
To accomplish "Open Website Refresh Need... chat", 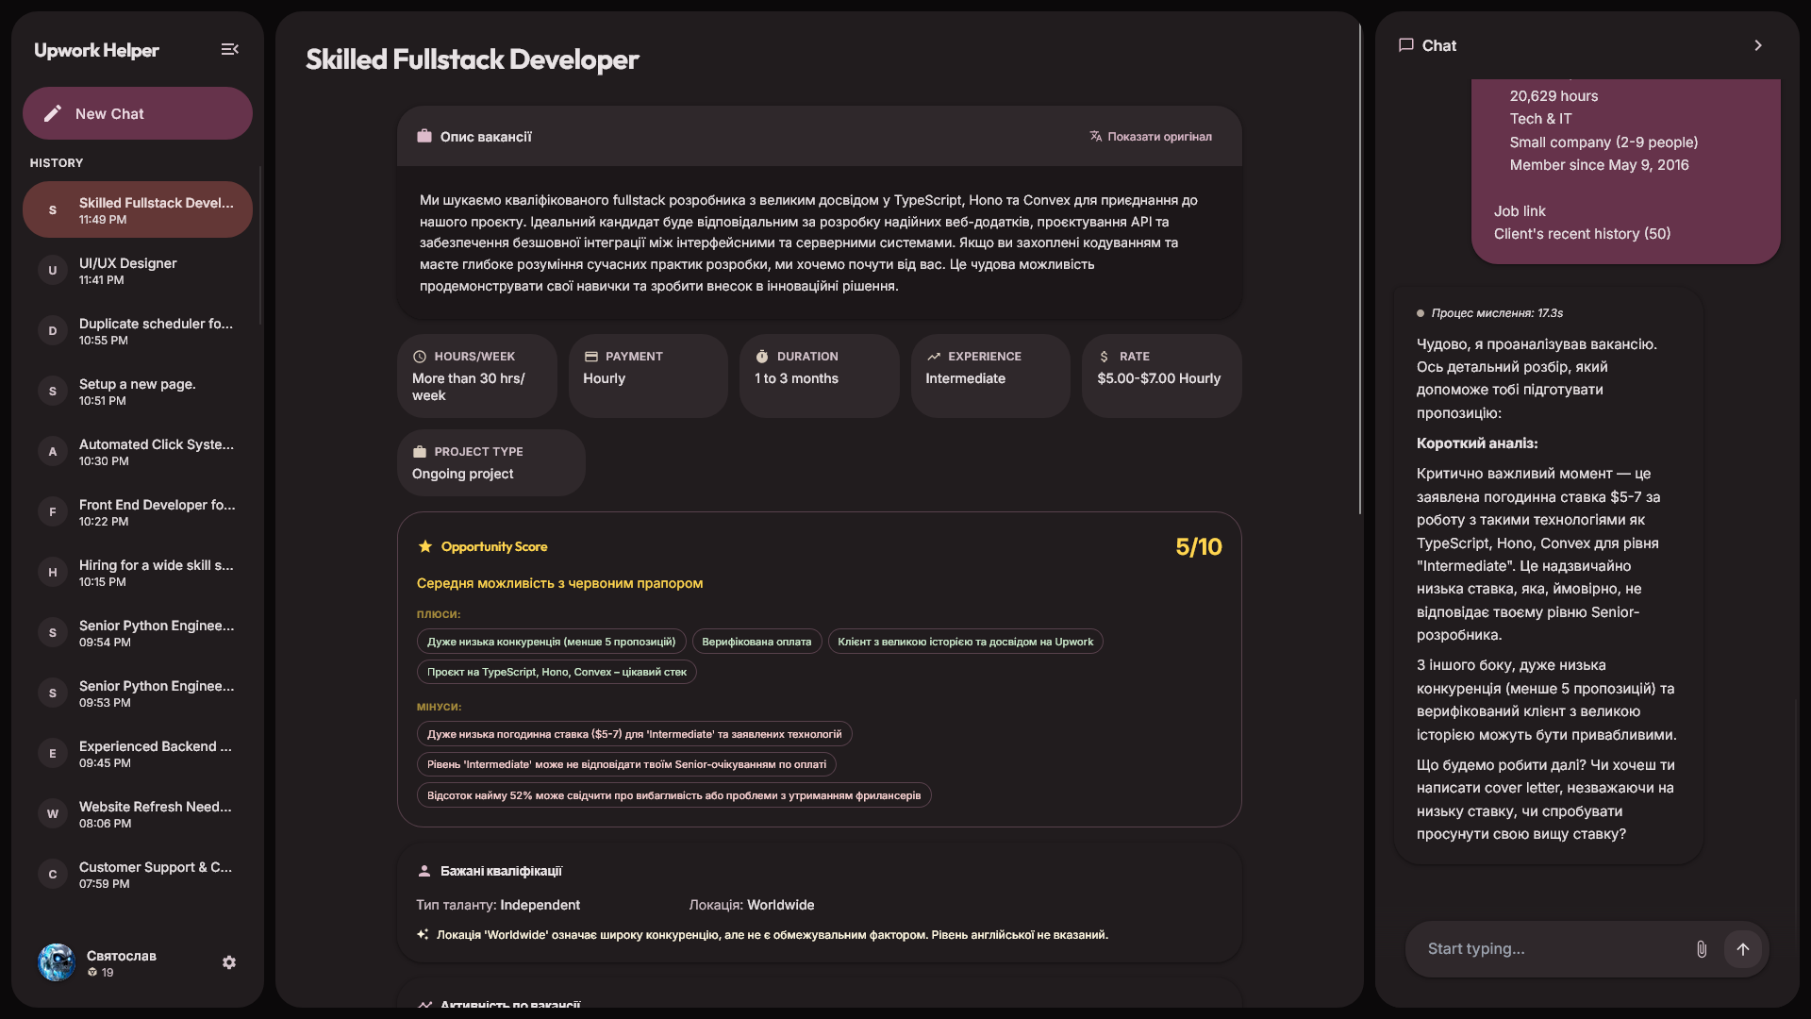I will (138, 813).
